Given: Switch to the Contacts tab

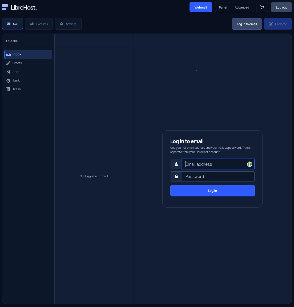Looking at the screenshot, I should (39, 24).
